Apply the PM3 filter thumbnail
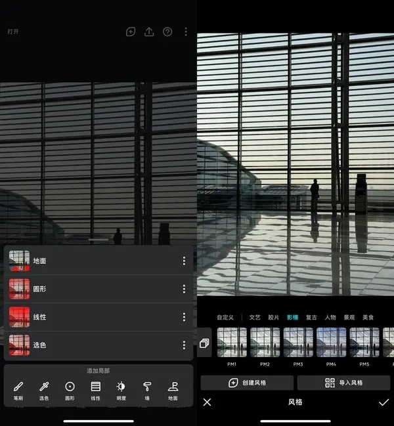 point(298,343)
